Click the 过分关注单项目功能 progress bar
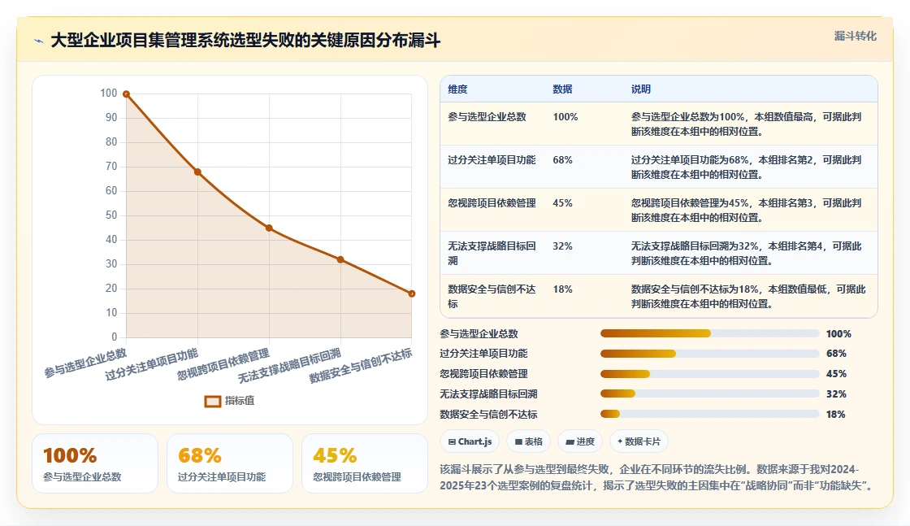Viewport: 910px width, 526px height. (710, 354)
